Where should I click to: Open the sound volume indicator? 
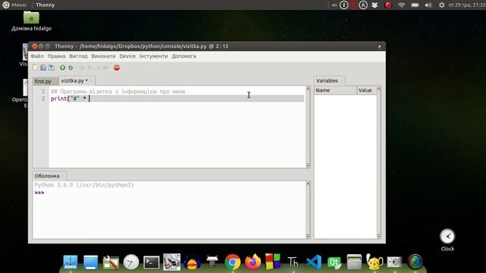tap(428, 5)
